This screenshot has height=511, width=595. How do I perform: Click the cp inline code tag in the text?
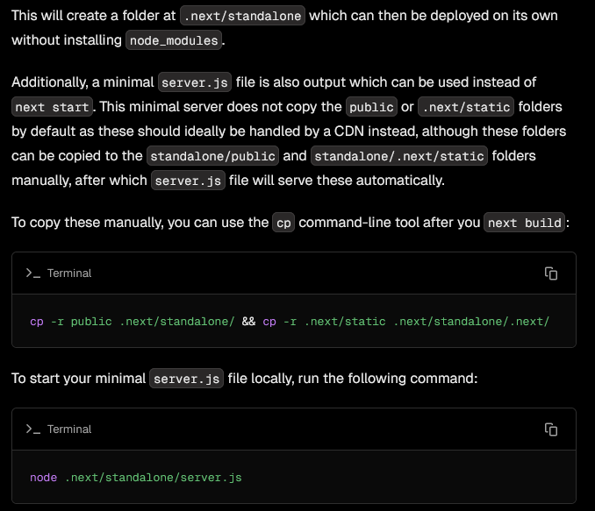click(283, 223)
